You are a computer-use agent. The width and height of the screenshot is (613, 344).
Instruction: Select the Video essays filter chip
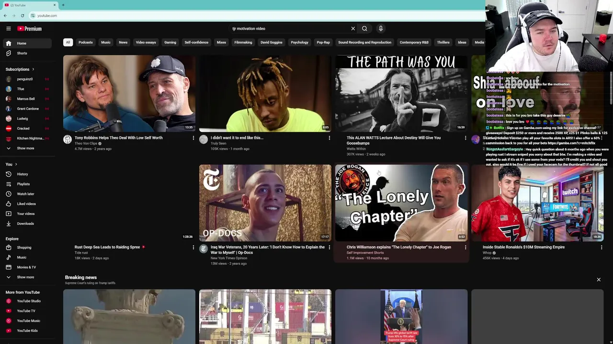click(x=146, y=43)
